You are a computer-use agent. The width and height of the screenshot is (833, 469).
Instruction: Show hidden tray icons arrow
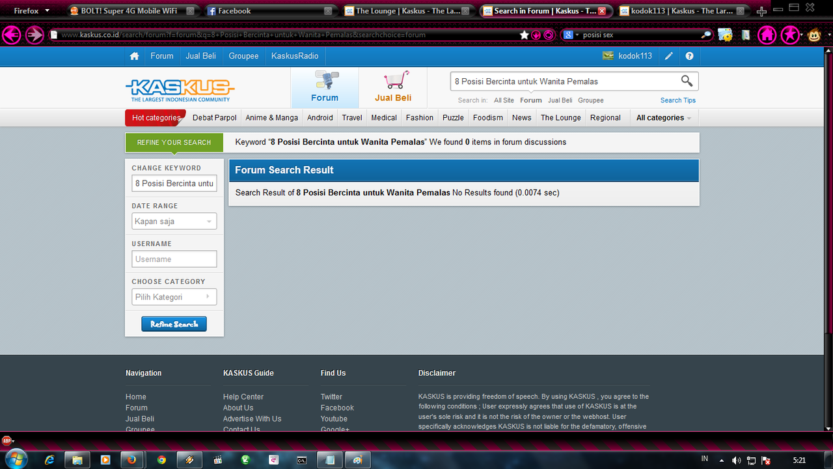click(722, 461)
